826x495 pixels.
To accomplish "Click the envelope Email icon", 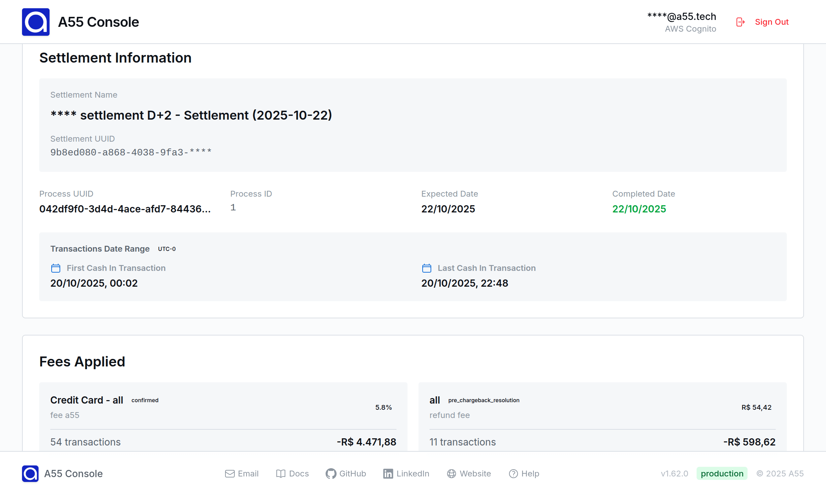I will click(x=230, y=474).
